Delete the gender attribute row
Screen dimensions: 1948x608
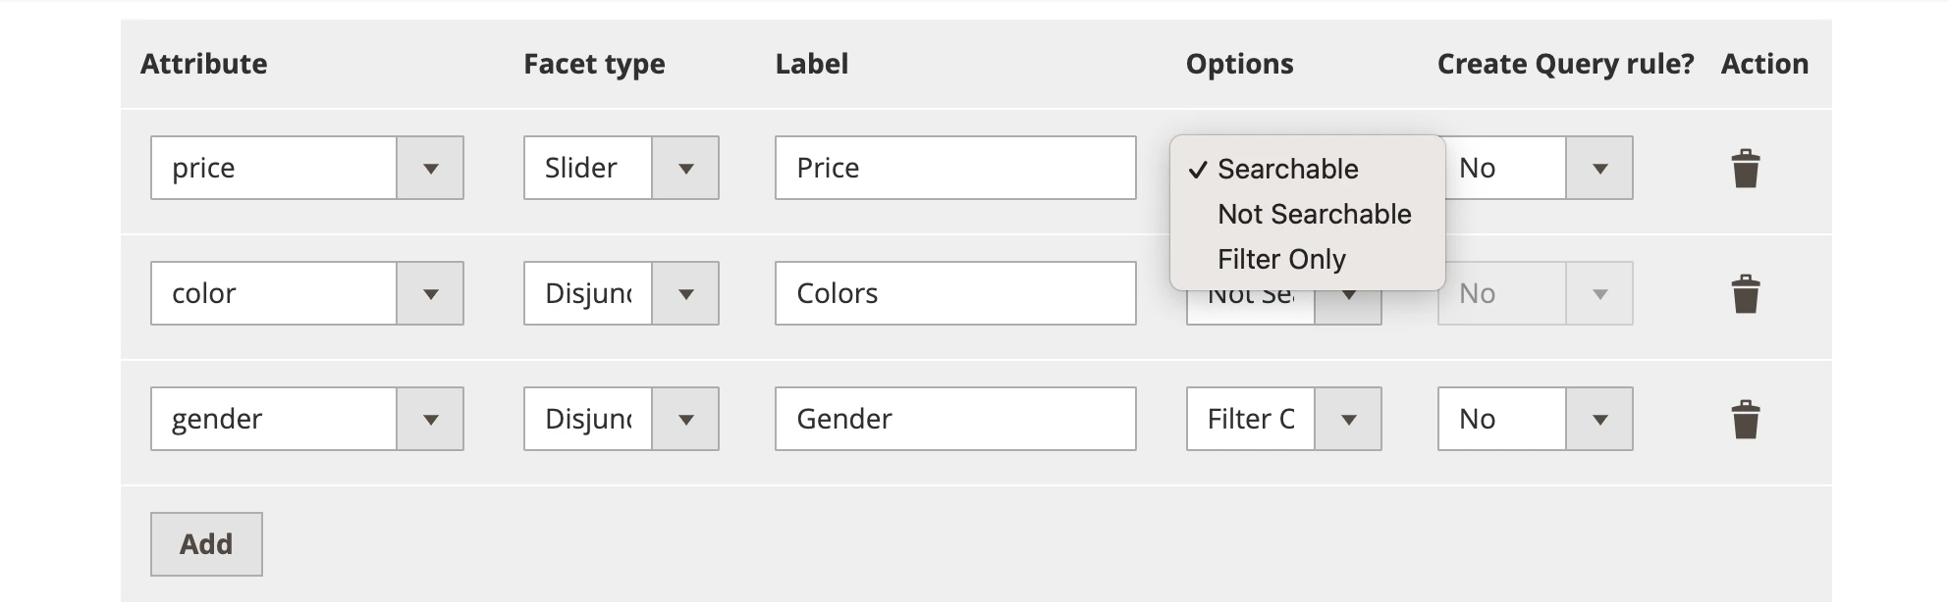[x=1747, y=419]
